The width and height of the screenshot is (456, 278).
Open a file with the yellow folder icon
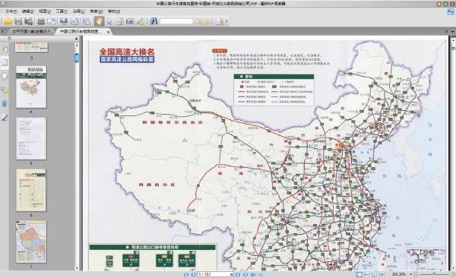8,21
